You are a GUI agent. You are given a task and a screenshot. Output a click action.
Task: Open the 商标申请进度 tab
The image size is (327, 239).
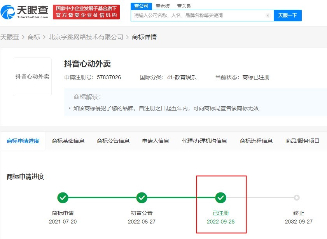click(23, 141)
